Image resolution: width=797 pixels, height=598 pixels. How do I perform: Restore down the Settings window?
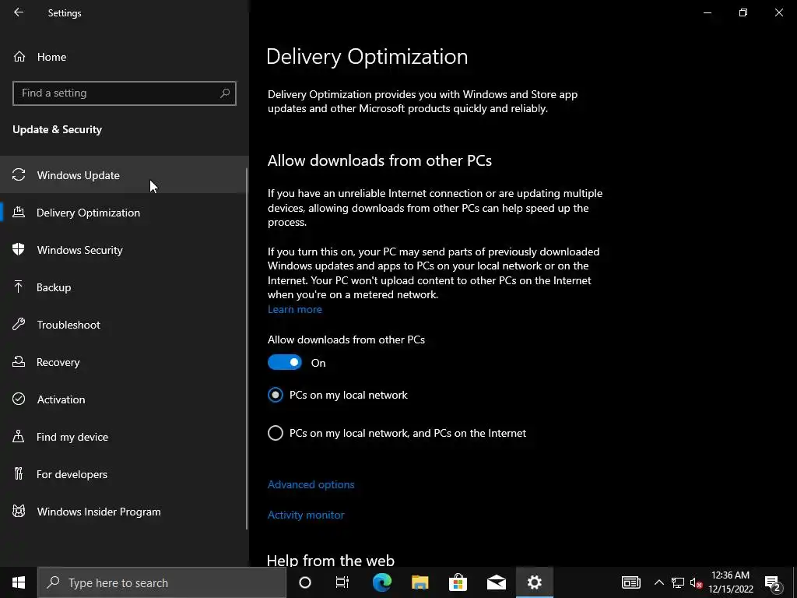coord(743,12)
